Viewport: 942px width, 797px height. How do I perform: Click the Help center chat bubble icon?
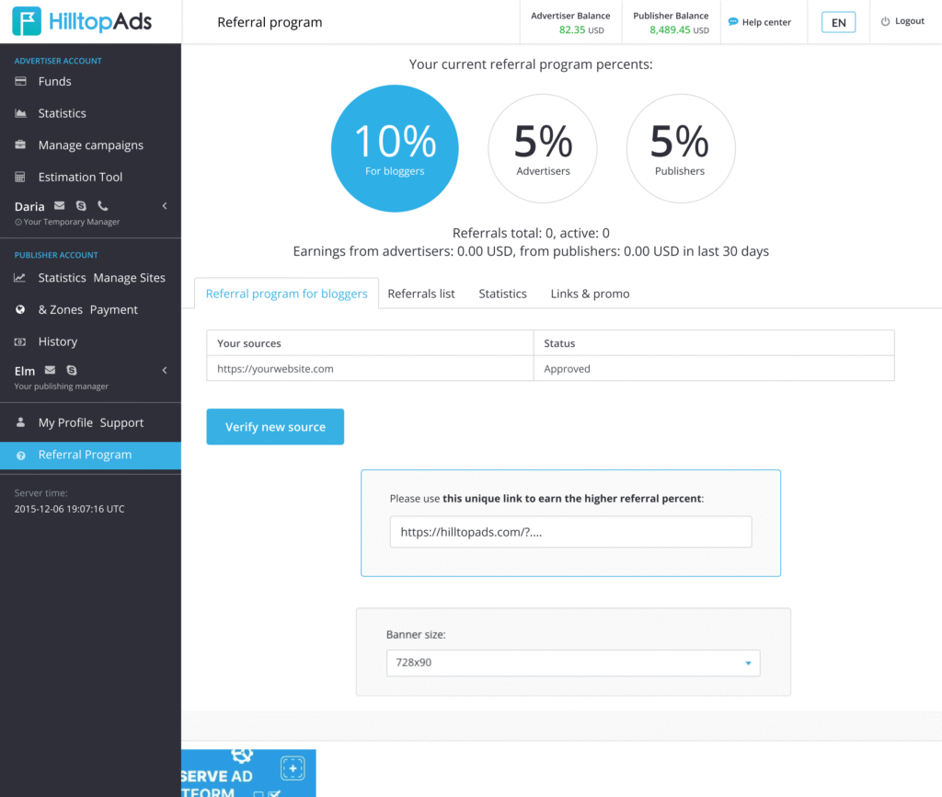click(733, 22)
